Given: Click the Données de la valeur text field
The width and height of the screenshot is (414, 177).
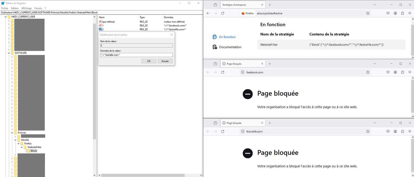Looking at the screenshot, I should tap(136, 55).
